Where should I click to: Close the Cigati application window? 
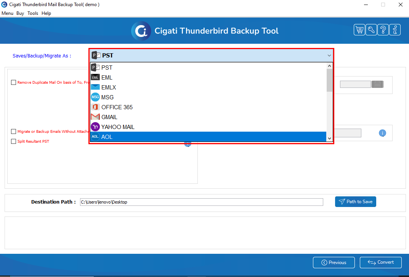pyautogui.click(x=400, y=5)
